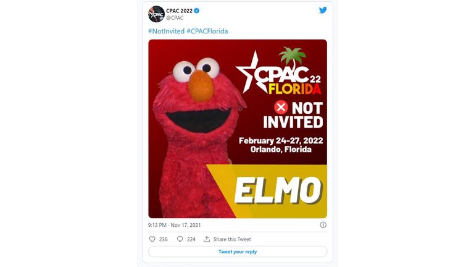Image resolution: width=474 pixels, height=267 pixels.
Task: Open the 9:13 PM Nov 17, 2021 timestamp
Action: coord(175,225)
